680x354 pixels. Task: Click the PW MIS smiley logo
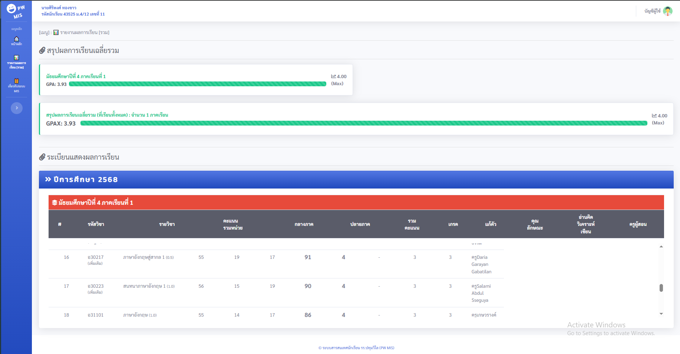click(x=11, y=9)
